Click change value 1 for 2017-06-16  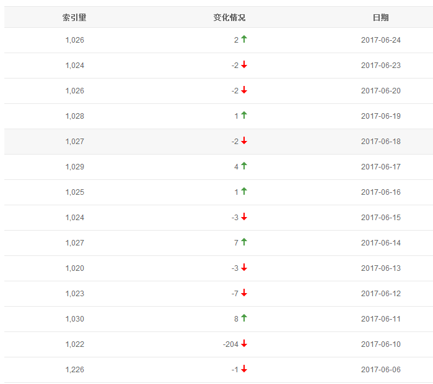(x=237, y=192)
